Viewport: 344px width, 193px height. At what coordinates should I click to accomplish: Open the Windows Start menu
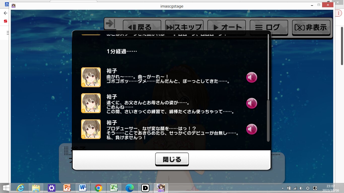(x=6, y=188)
